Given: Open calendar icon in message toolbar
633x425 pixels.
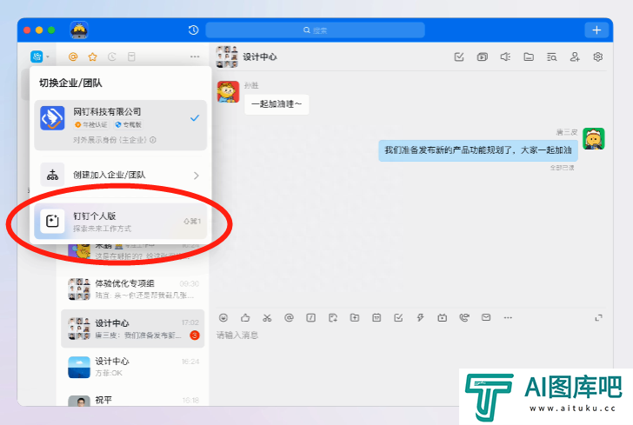Looking at the screenshot, I should pos(376,318).
